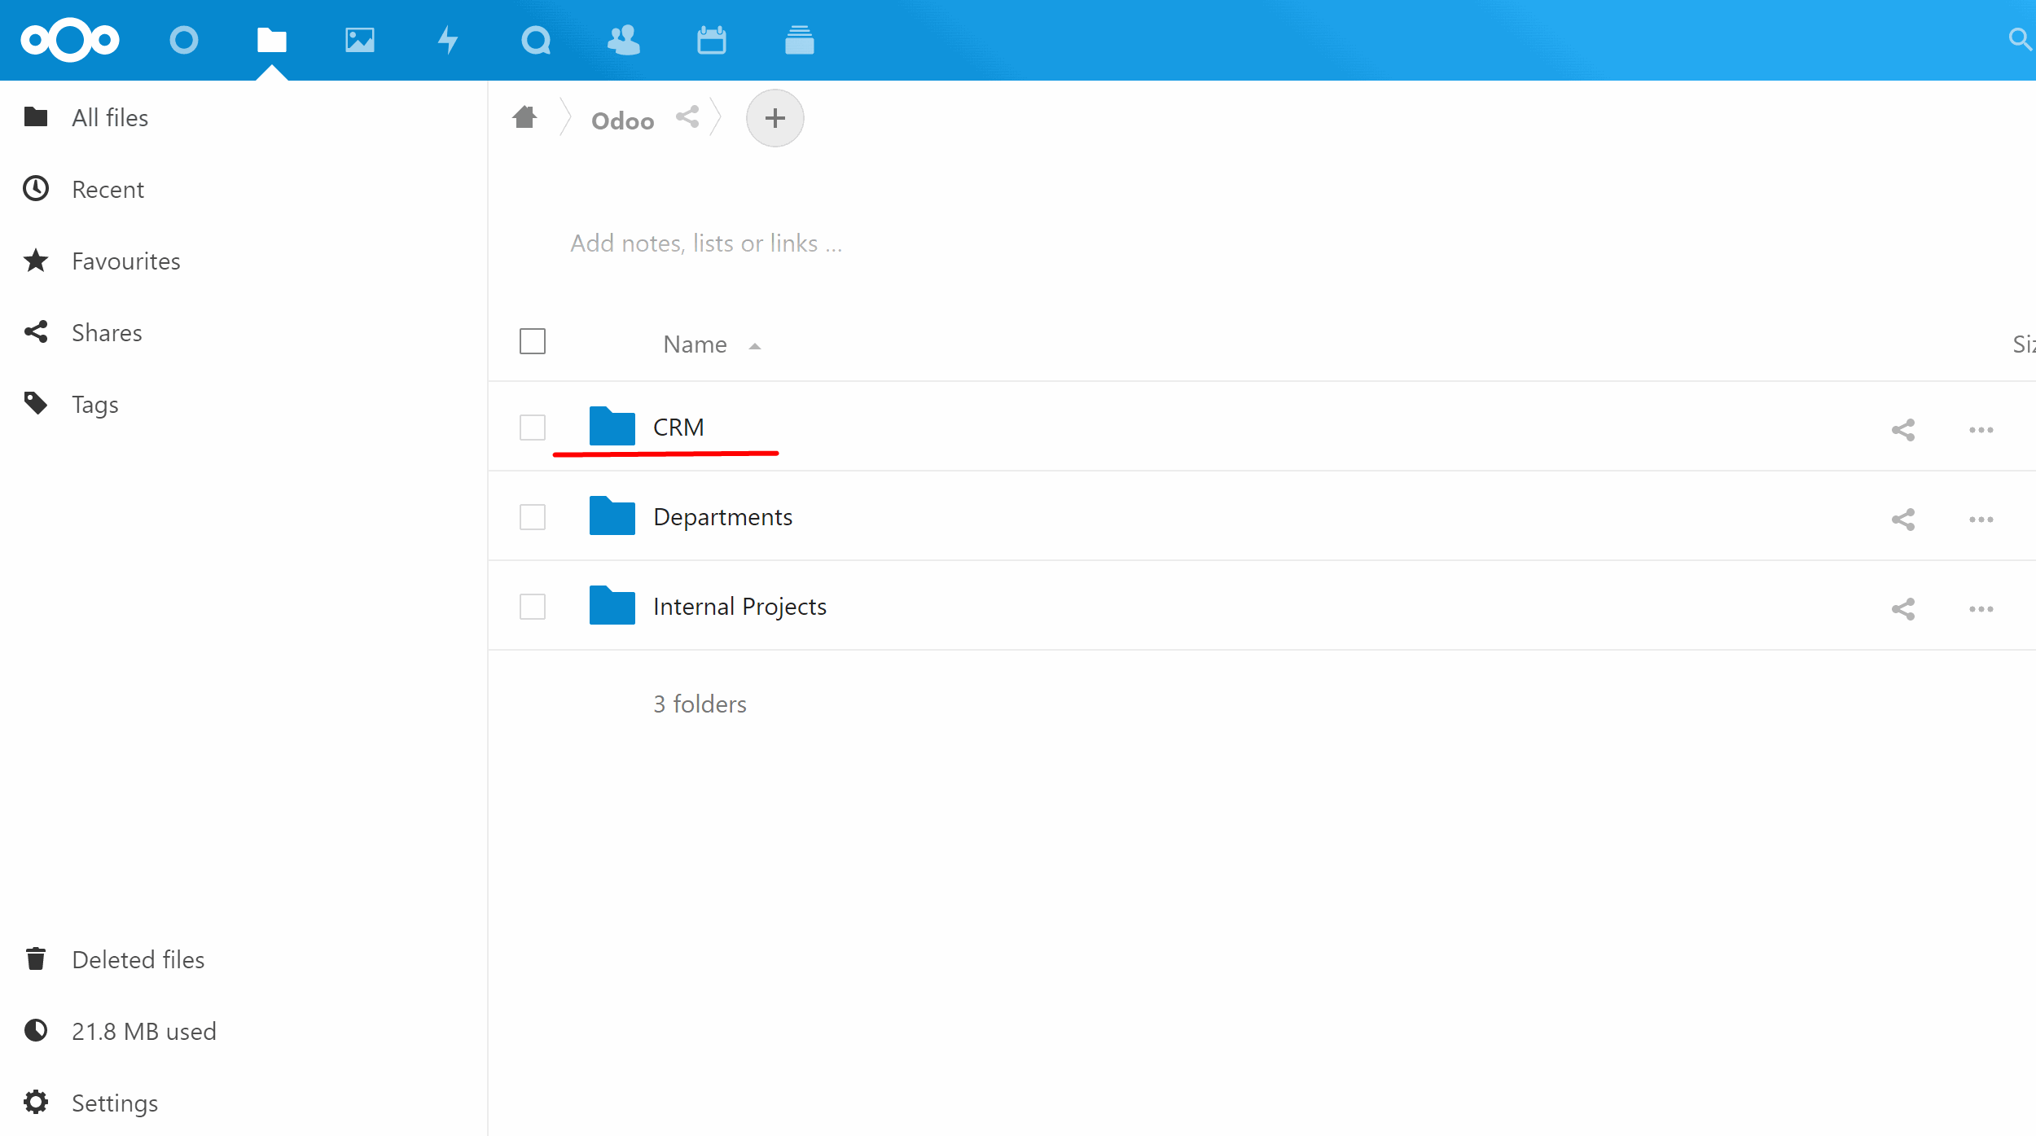
Task: Open the Departments folder icon
Action: pyautogui.click(x=612, y=515)
